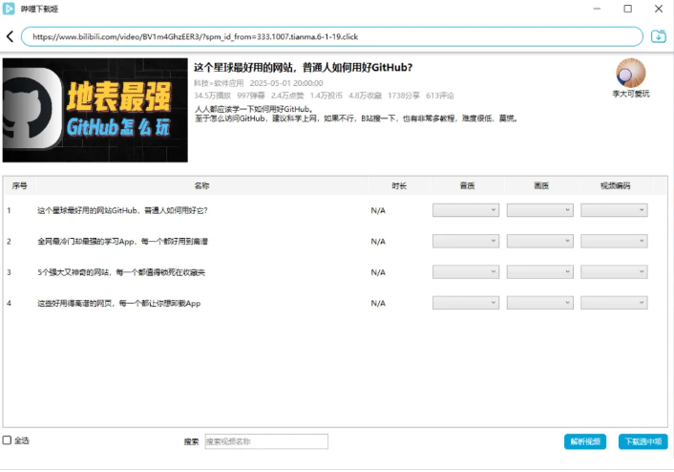This screenshot has width=674, height=472.
Task: Open the uploader avatar 李大可爱玩
Action: coord(631,74)
